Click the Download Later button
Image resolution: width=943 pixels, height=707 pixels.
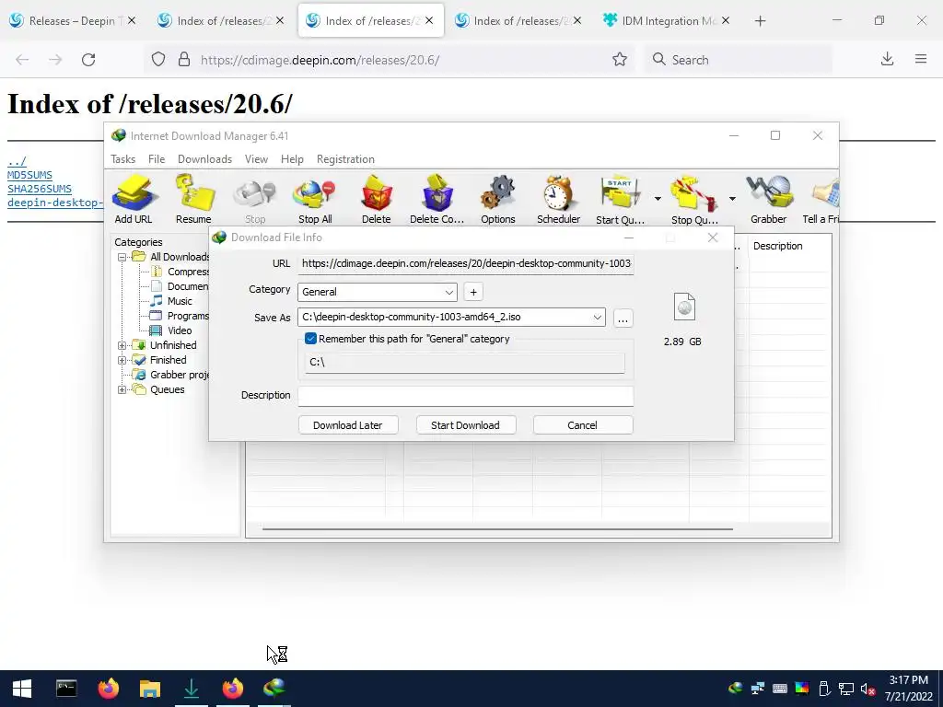tap(347, 425)
